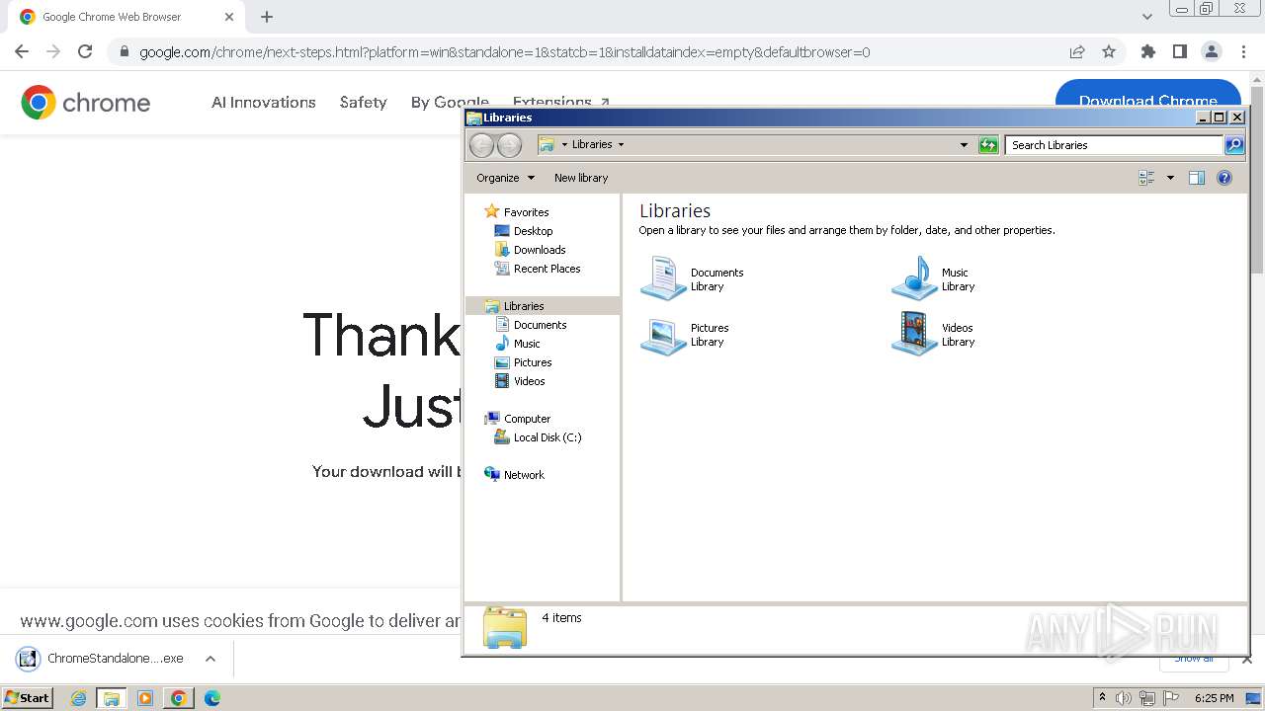The image size is (1265, 711).
Task: Open a new Chrome tab
Action: [267, 17]
